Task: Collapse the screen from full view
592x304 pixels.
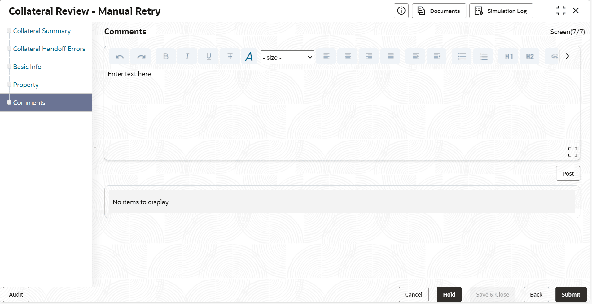Action: (561, 11)
